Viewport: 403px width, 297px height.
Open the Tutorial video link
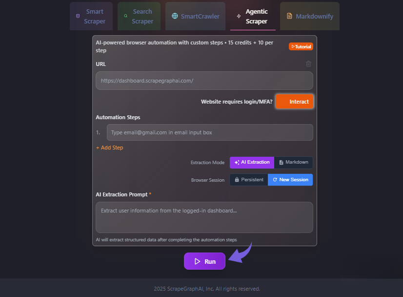point(301,47)
